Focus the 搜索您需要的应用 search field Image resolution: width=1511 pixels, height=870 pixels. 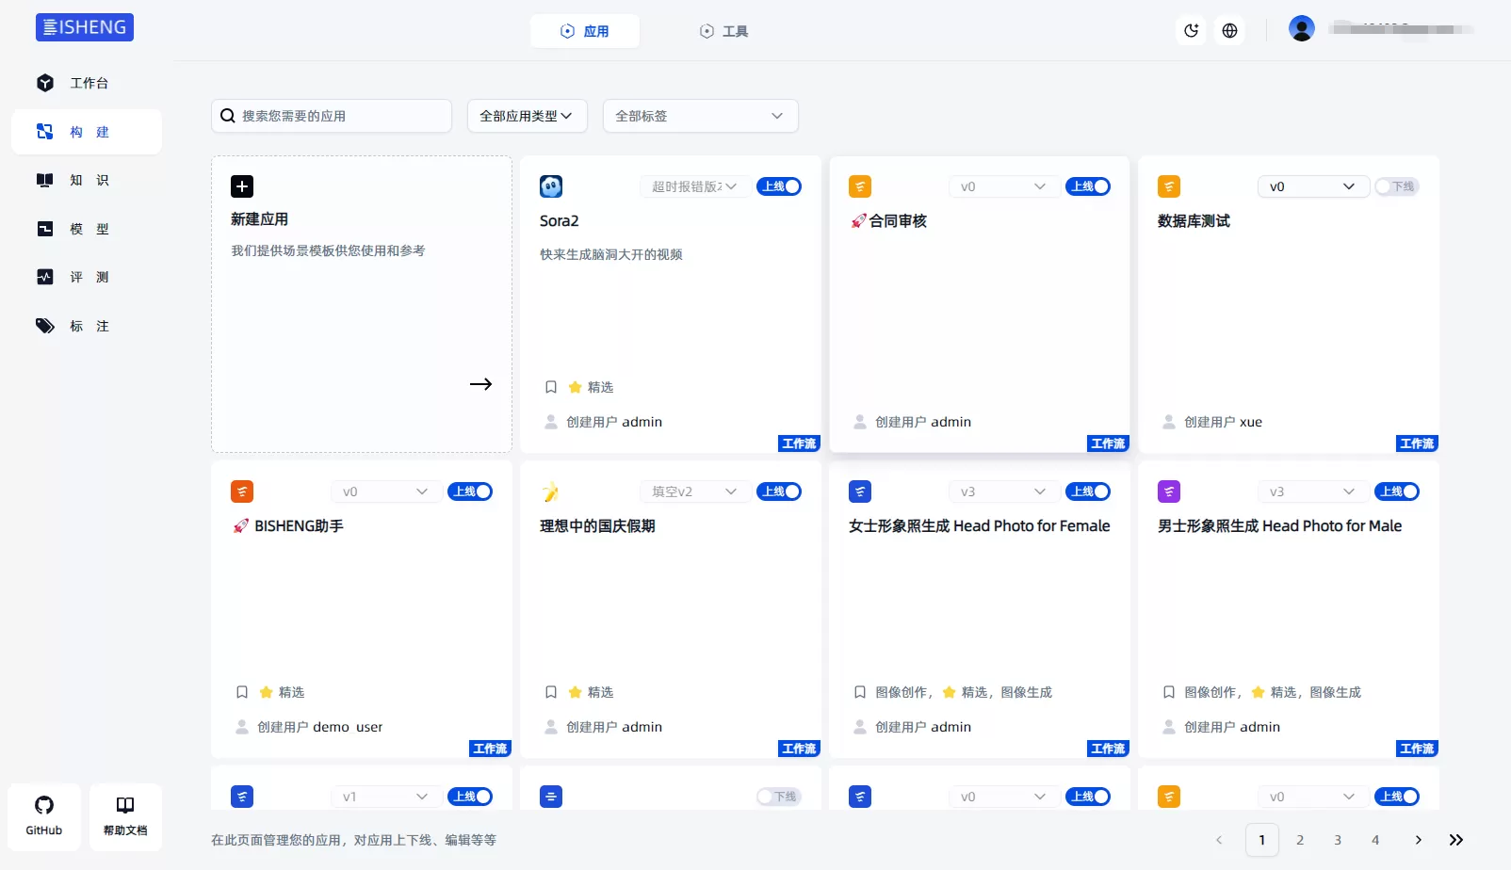coord(332,116)
